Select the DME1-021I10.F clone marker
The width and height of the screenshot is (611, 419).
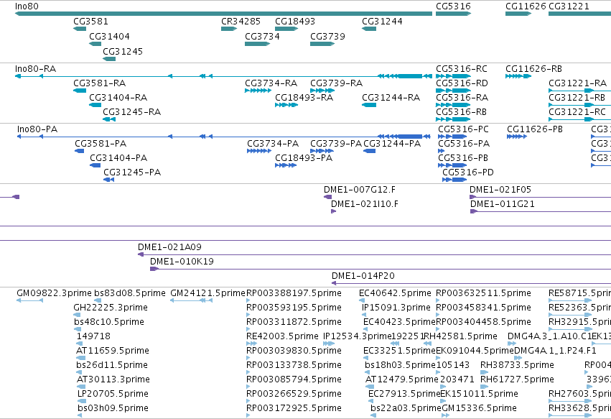(333, 211)
